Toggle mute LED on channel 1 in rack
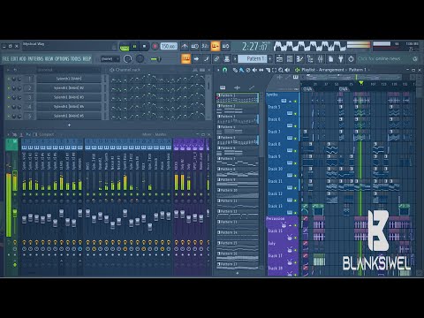Image resolution: width=424 pixels, height=318 pixels. [9, 79]
